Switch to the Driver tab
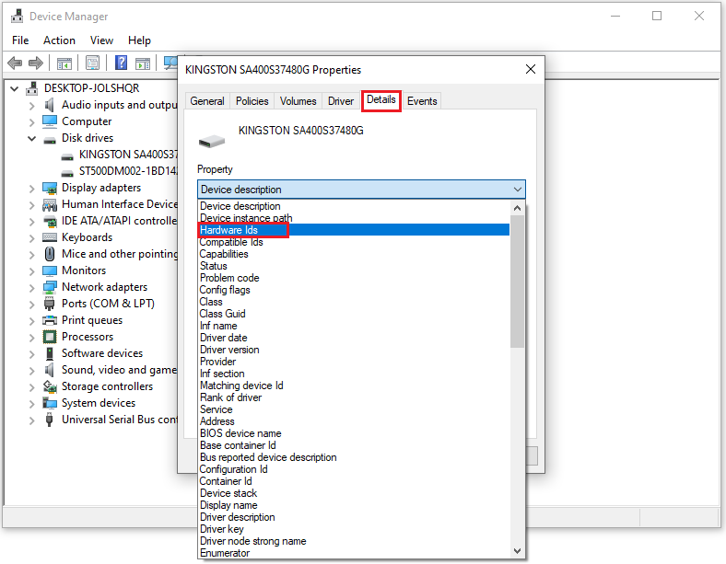 [341, 101]
